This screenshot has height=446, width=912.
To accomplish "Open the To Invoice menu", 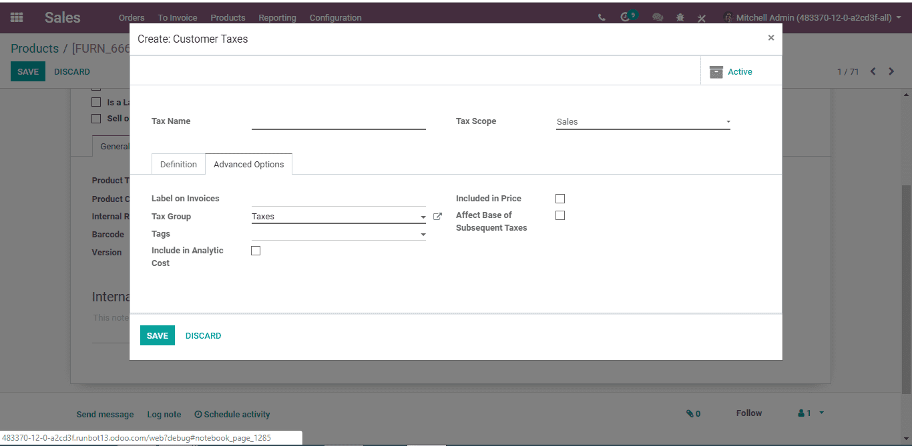I will point(178,18).
